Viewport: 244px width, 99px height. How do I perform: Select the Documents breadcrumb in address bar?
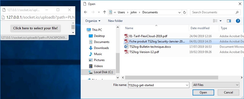pos(150,12)
